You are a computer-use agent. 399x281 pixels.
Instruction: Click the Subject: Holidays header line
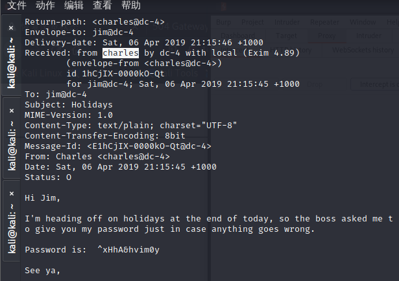click(x=69, y=105)
